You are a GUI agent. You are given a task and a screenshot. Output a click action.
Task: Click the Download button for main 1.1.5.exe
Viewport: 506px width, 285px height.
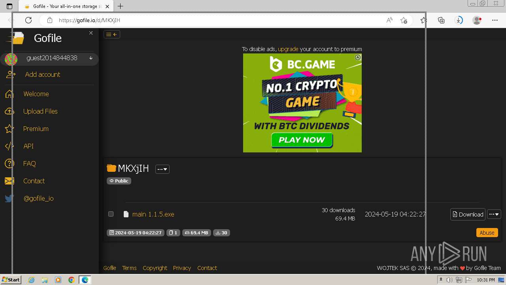click(x=468, y=214)
